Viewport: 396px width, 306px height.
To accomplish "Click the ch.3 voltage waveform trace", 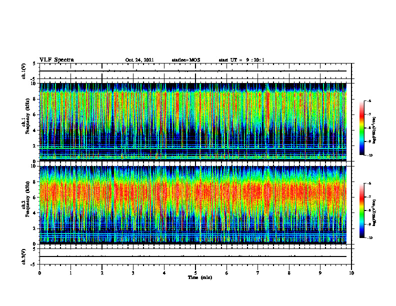I will [193, 256].
